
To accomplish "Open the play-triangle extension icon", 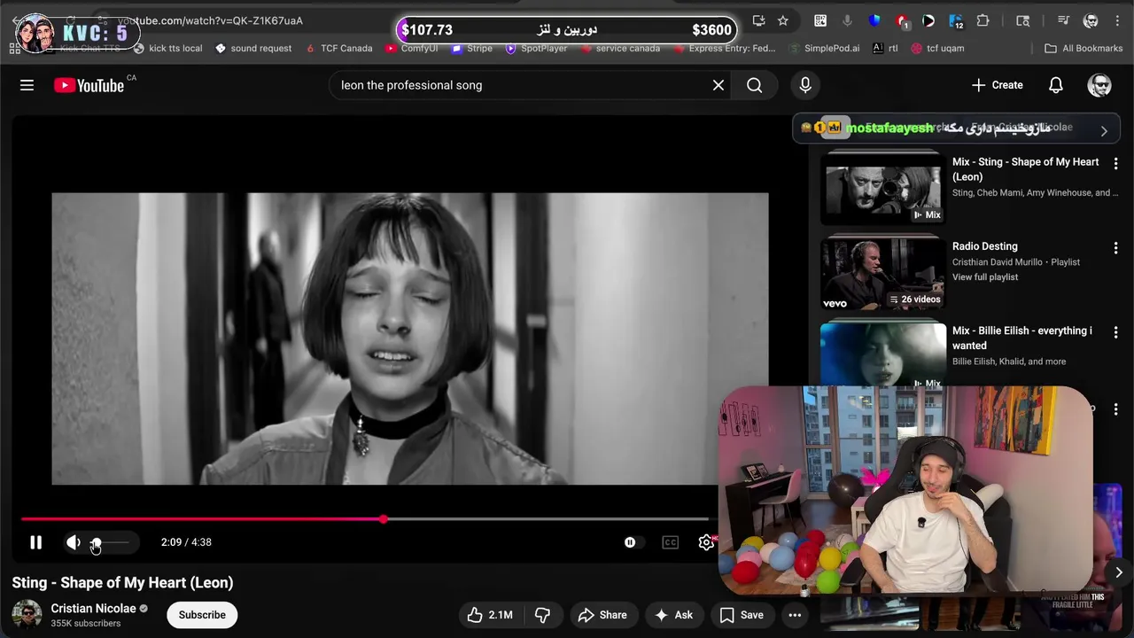I will pos(928,20).
